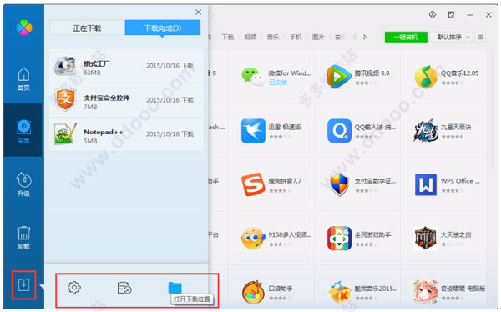Click the 大天使之剑 game icon

click(x=426, y=239)
